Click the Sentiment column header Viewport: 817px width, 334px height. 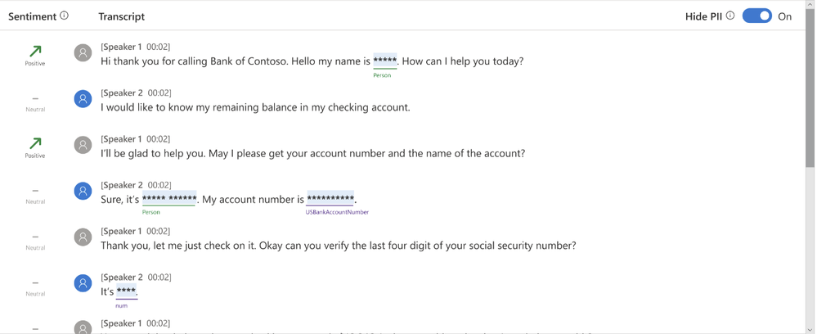pos(33,16)
